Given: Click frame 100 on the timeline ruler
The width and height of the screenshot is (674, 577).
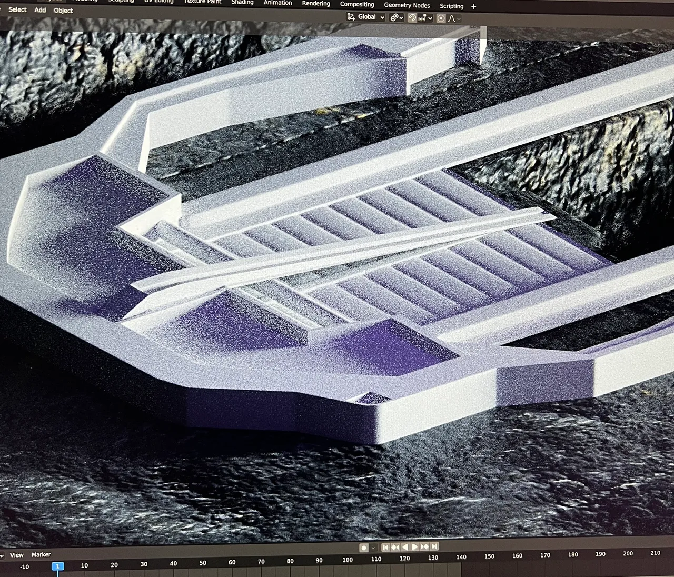Looking at the screenshot, I should pos(348,560).
